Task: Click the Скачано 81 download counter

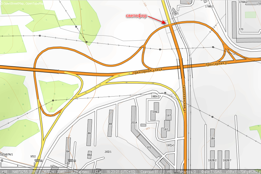Action: (156, 172)
